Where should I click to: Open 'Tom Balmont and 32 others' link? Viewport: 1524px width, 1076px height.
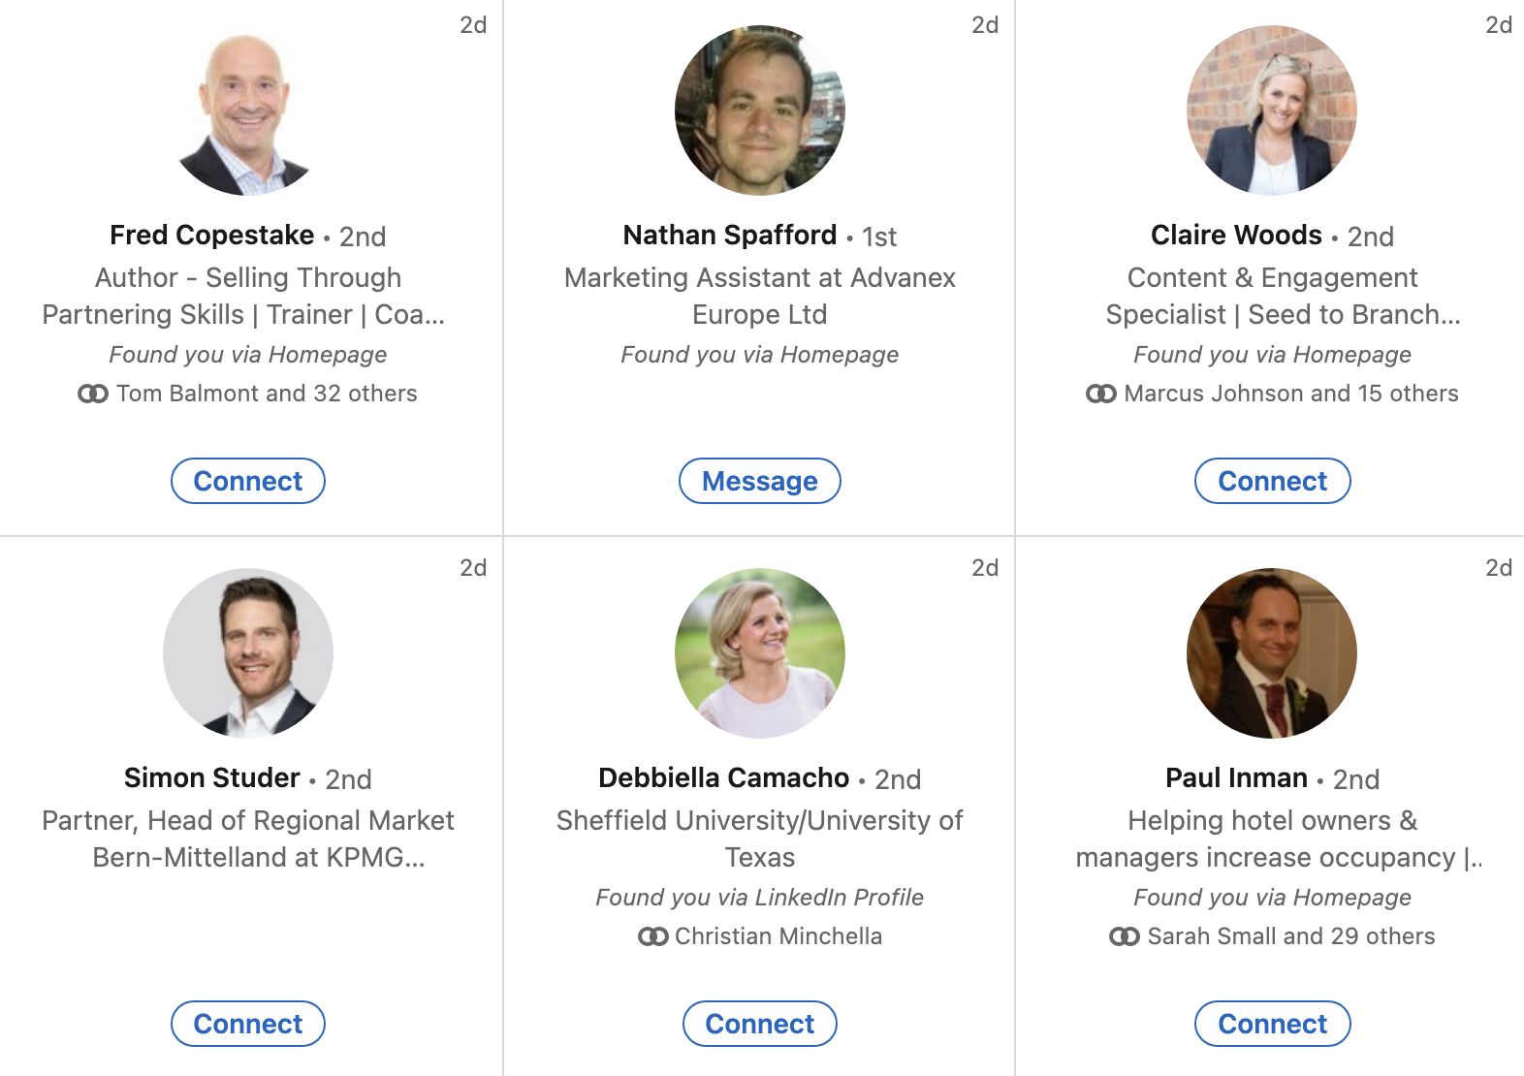(x=267, y=394)
